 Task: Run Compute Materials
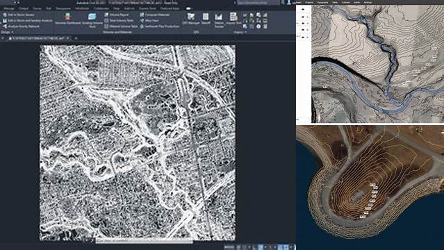point(155,15)
